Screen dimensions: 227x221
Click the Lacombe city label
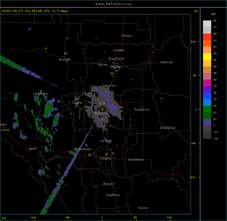pyautogui.click(x=119, y=50)
